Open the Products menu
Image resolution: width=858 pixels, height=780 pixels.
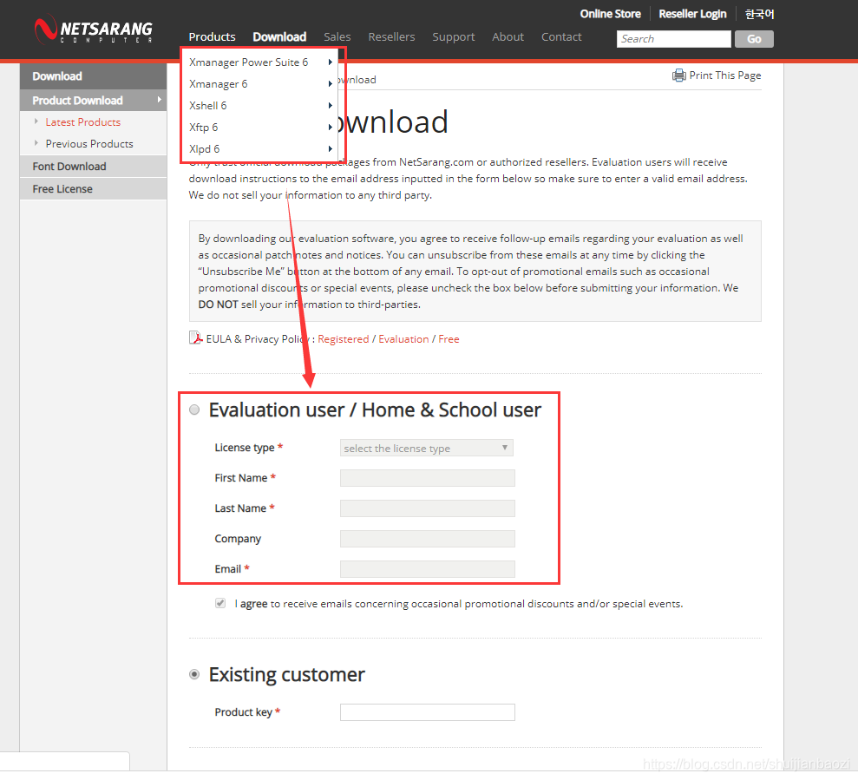tap(213, 37)
